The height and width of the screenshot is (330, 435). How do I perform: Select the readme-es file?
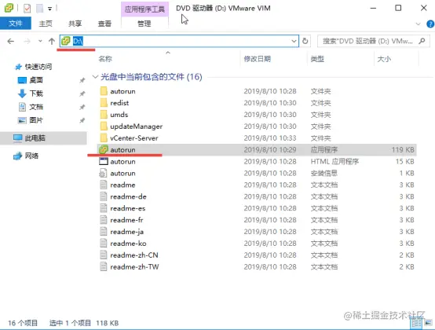(128, 208)
